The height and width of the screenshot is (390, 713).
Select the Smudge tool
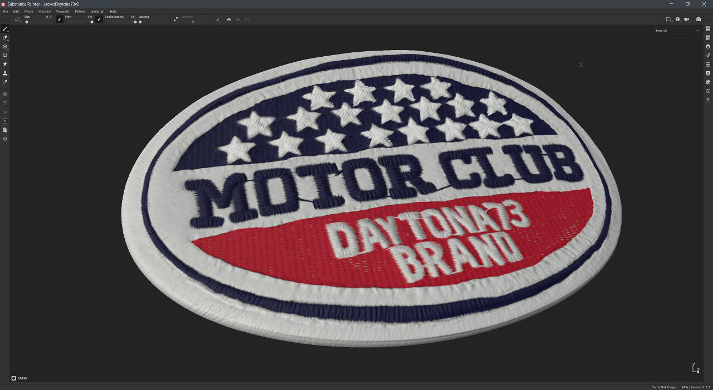pos(5,64)
